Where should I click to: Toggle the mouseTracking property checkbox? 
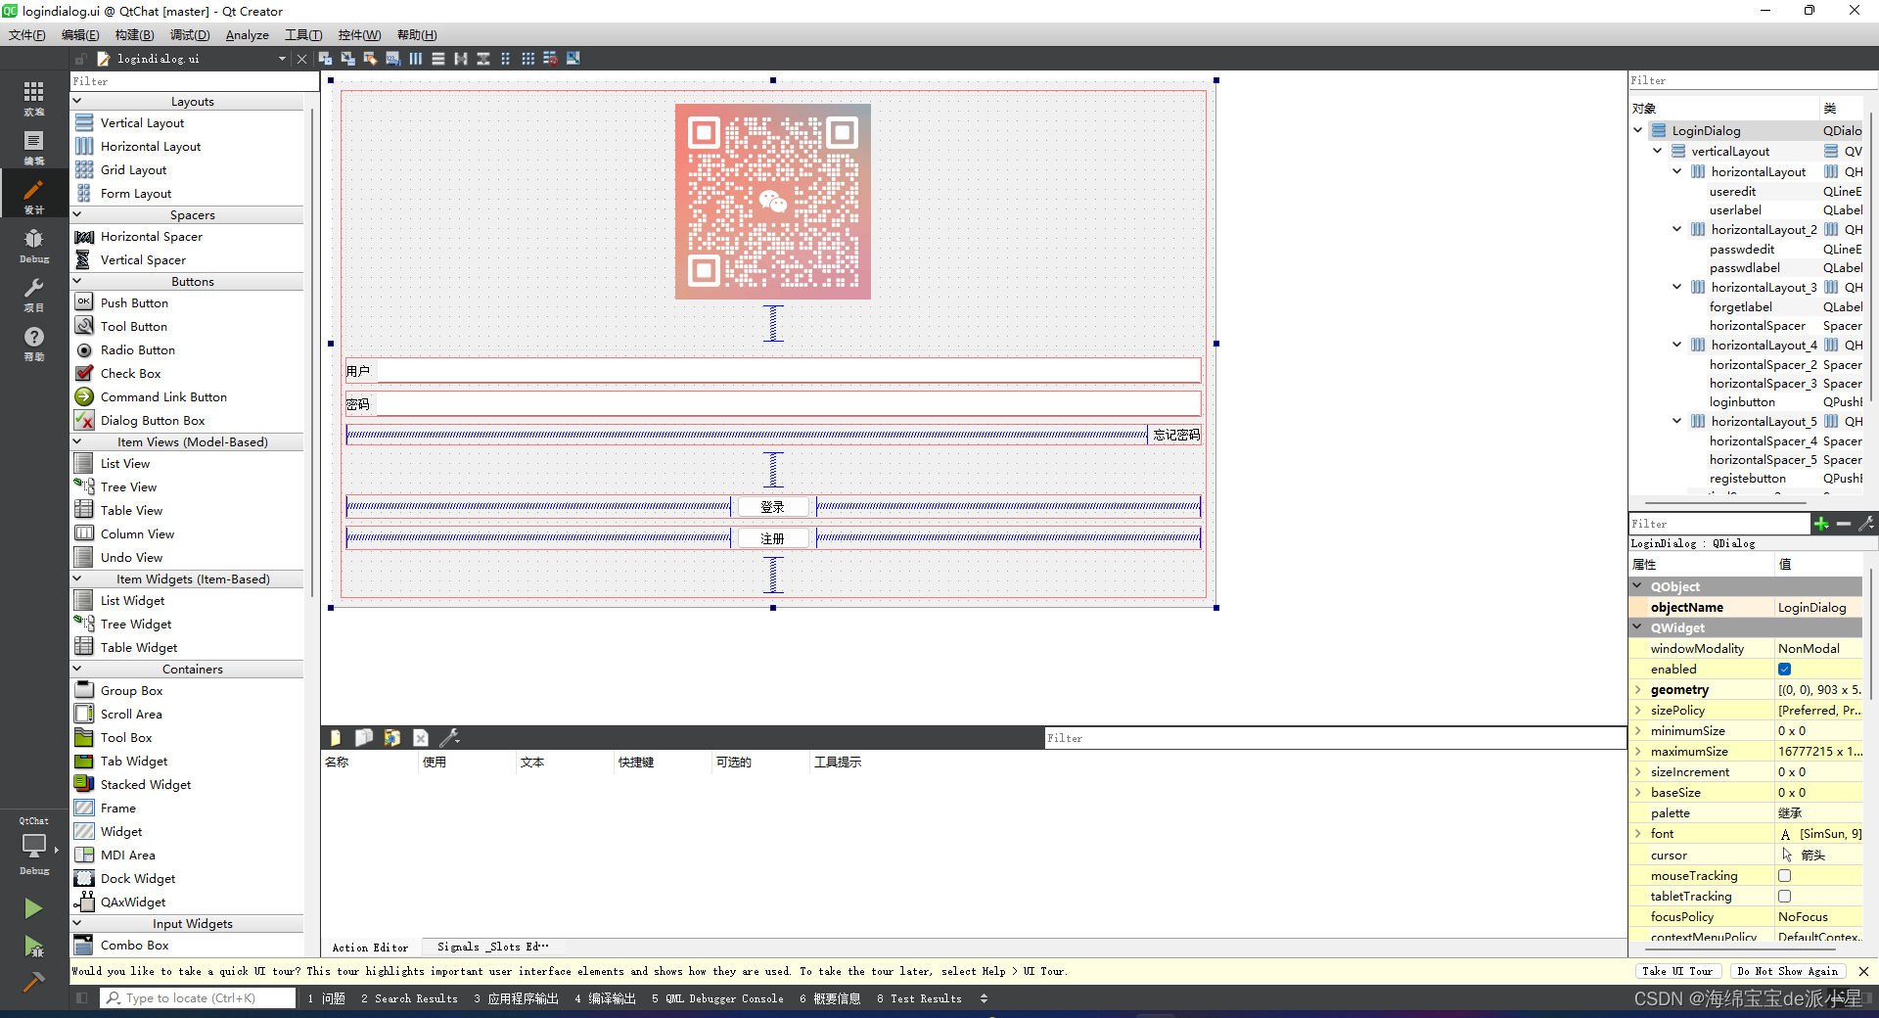pyautogui.click(x=1784, y=876)
